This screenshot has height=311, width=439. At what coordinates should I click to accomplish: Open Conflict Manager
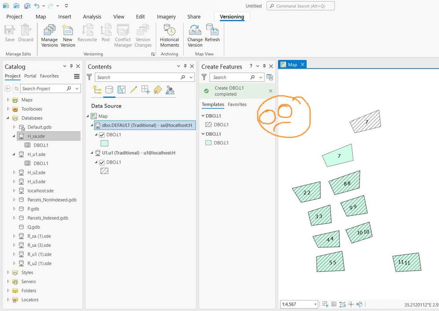pos(123,36)
